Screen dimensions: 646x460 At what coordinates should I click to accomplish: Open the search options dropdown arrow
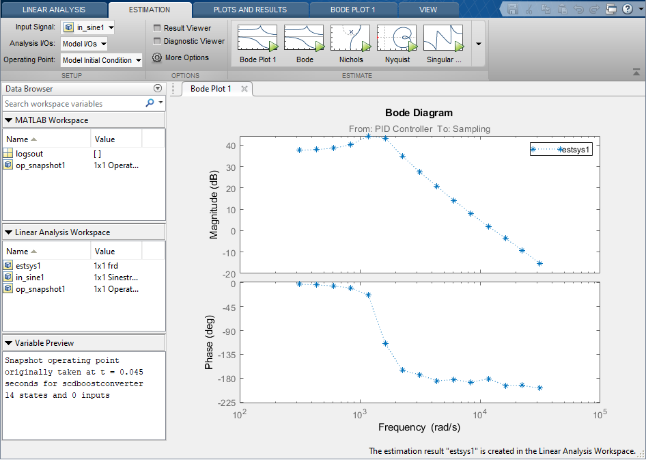pos(160,103)
